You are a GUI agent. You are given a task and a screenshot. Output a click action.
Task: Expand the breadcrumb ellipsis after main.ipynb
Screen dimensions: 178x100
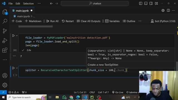[x=34, y=17]
